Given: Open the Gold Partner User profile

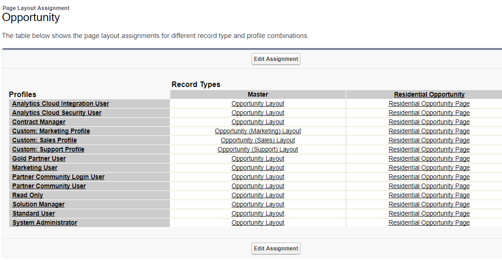Looking at the screenshot, I should click(39, 159).
